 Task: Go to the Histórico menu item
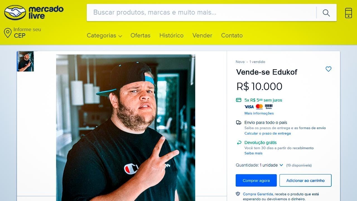[171, 35]
